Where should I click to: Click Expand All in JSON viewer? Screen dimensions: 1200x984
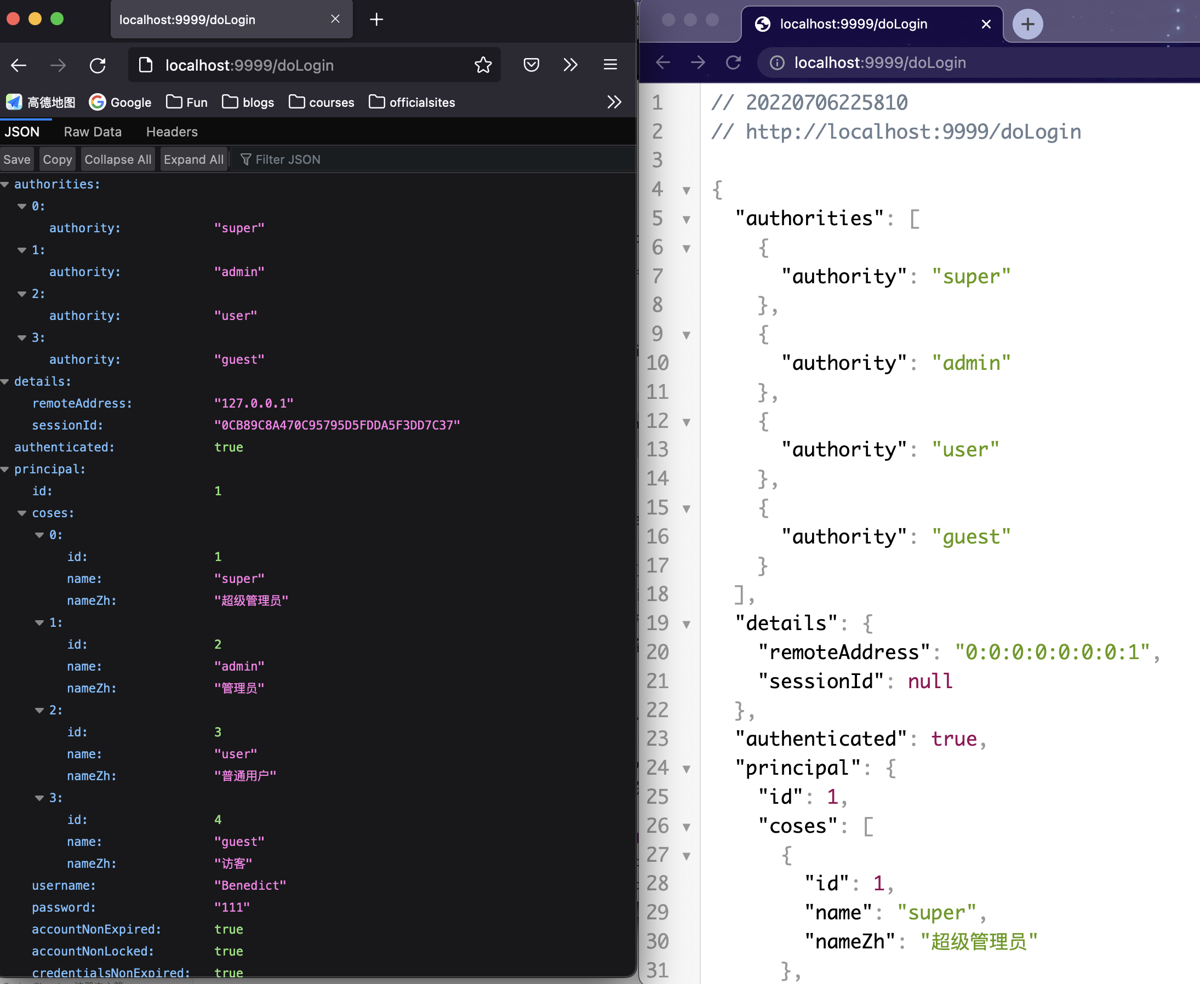coord(194,160)
